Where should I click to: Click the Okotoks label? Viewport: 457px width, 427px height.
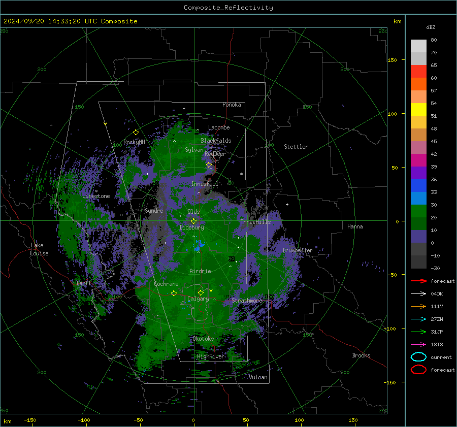click(203, 339)
